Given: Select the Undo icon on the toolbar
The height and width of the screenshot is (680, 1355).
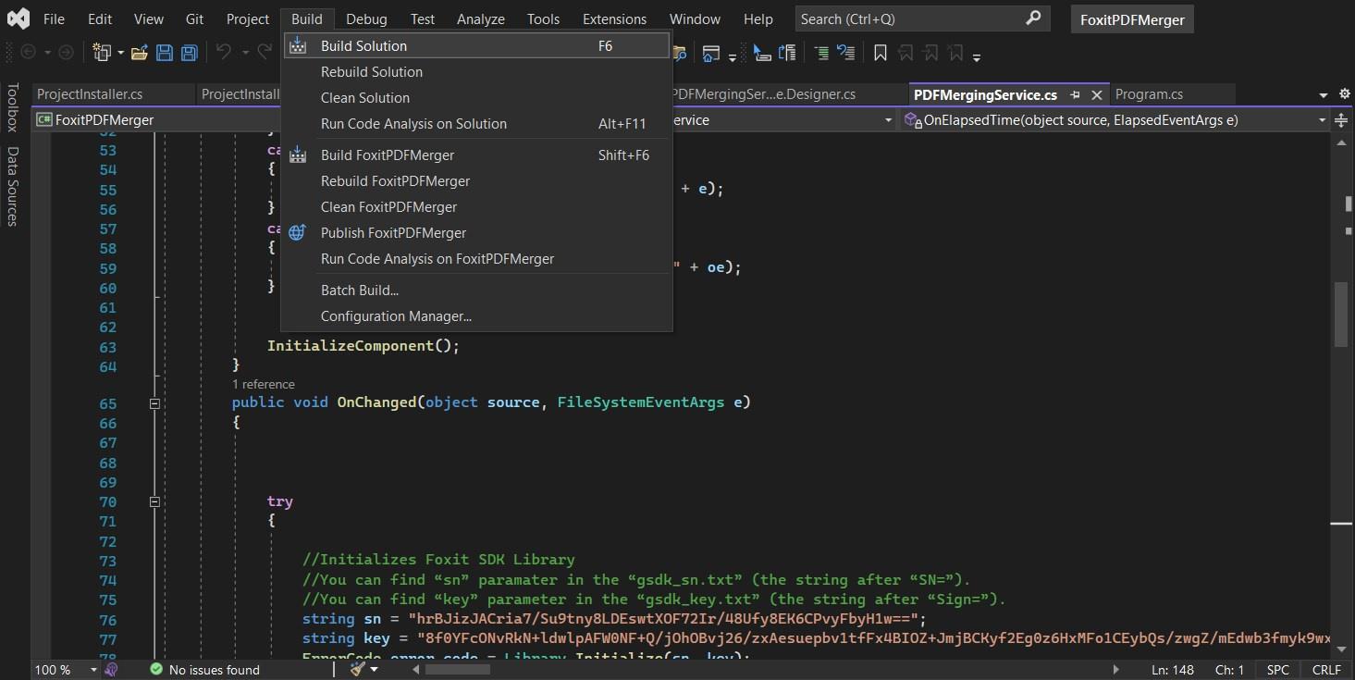Looking at the screenshot, I should [222, 53].
